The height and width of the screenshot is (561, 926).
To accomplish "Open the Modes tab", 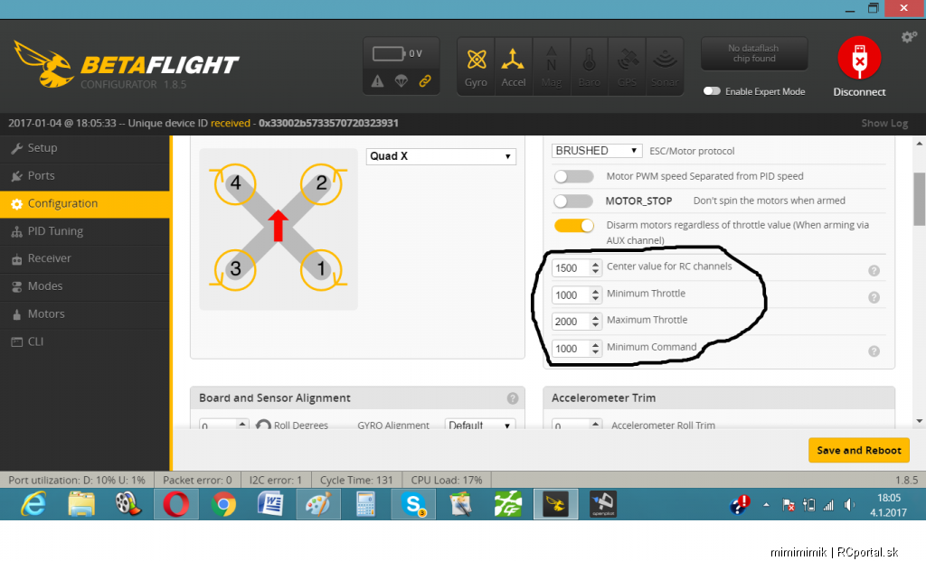I will coord(85,286).
